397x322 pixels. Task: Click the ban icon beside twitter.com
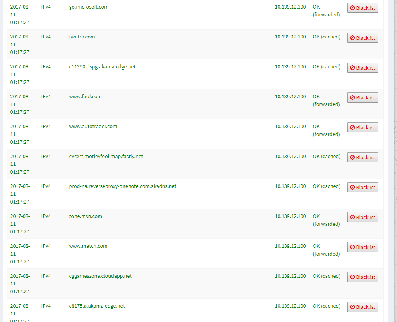(353, 38)
